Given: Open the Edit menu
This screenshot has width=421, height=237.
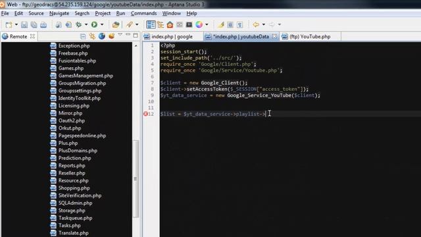Looking at the screenshot, I should [18, 13].
